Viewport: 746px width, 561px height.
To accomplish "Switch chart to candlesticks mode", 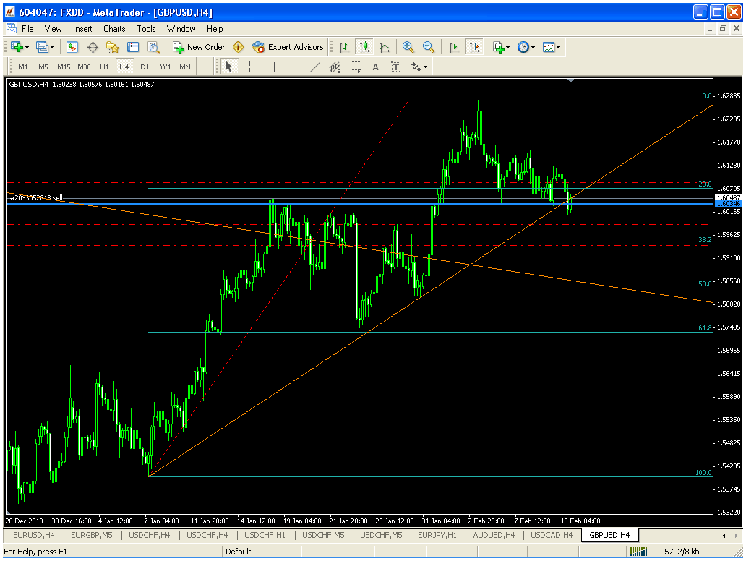I will 364,47.
